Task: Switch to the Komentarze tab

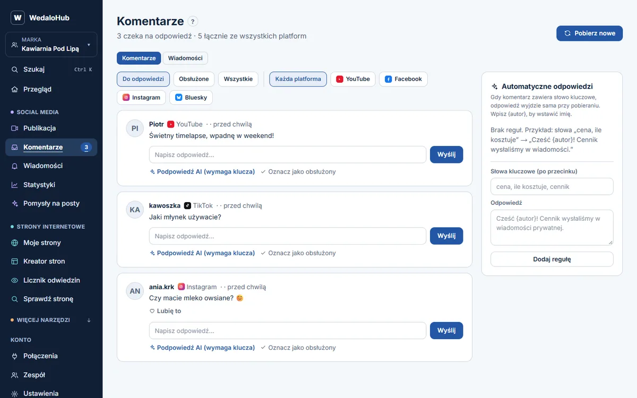Action: (139, 58)
